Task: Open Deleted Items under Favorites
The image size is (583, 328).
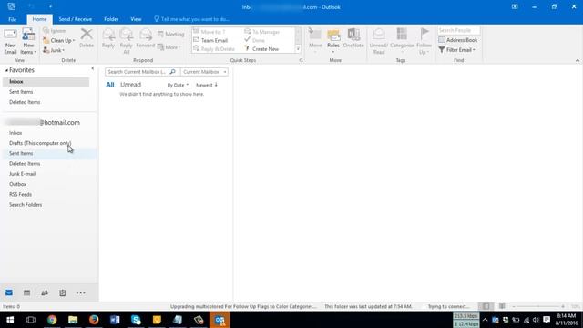Action: point(25,102)
